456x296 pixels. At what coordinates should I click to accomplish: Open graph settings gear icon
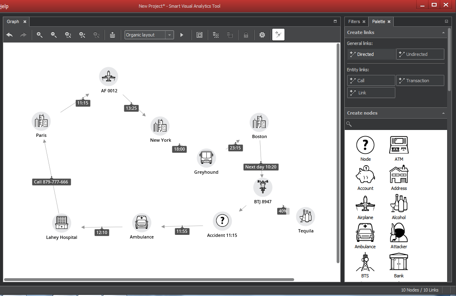(x=262, y=35)
